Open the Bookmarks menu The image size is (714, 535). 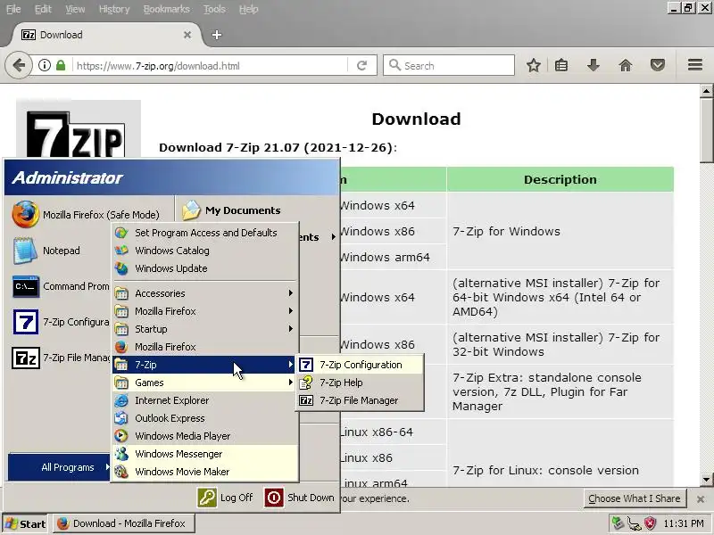166,9
